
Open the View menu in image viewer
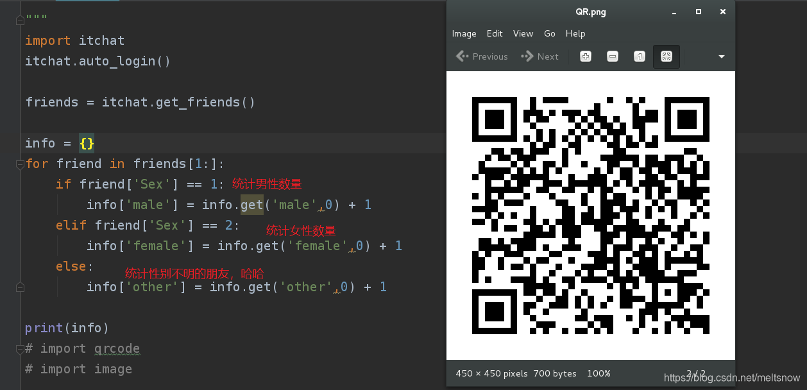point(523,33)
